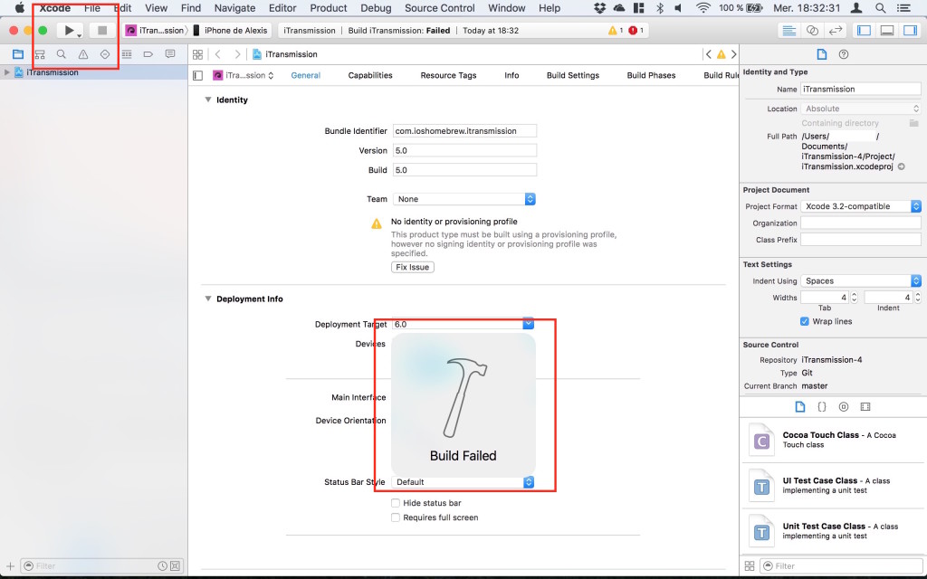Viewport: 927px width, 579px height.
Task: Open the Product menu
Action: pyautogui.click(x=328, y=8)
